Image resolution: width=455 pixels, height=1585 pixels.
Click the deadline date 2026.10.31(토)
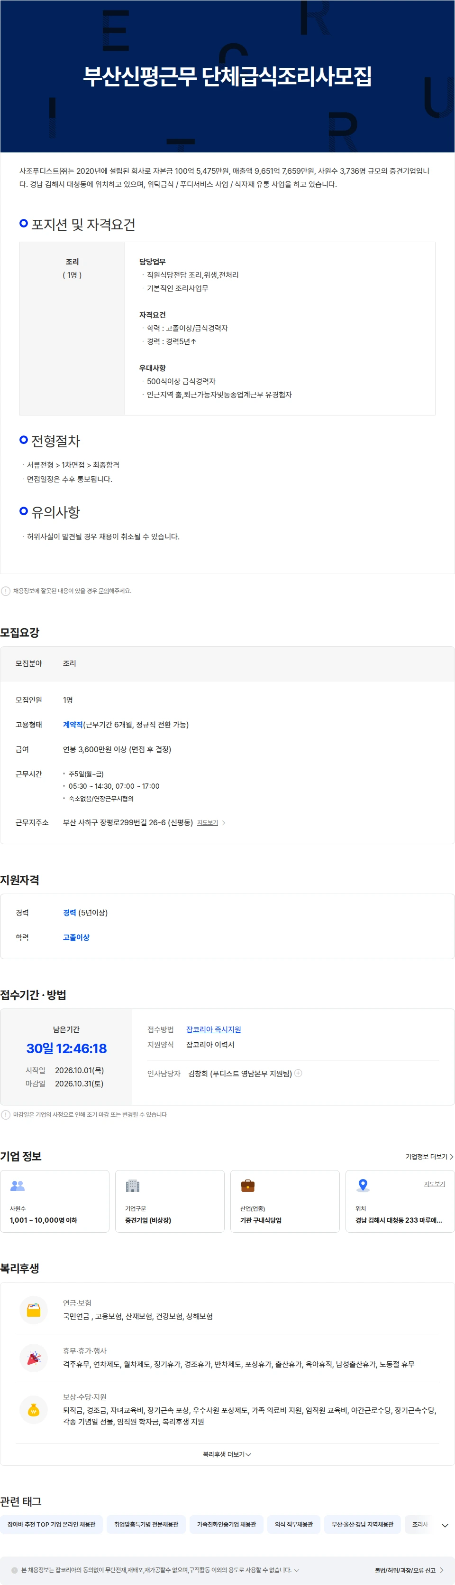coord(79,1084)
